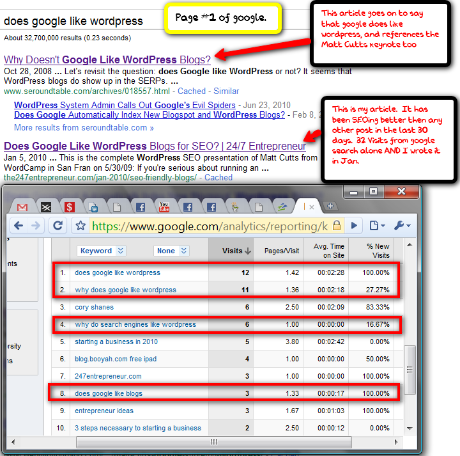The height and width of the screenshot is (456, 460).
Task: Open keyword 'cory shanes'
Action: 94,308
